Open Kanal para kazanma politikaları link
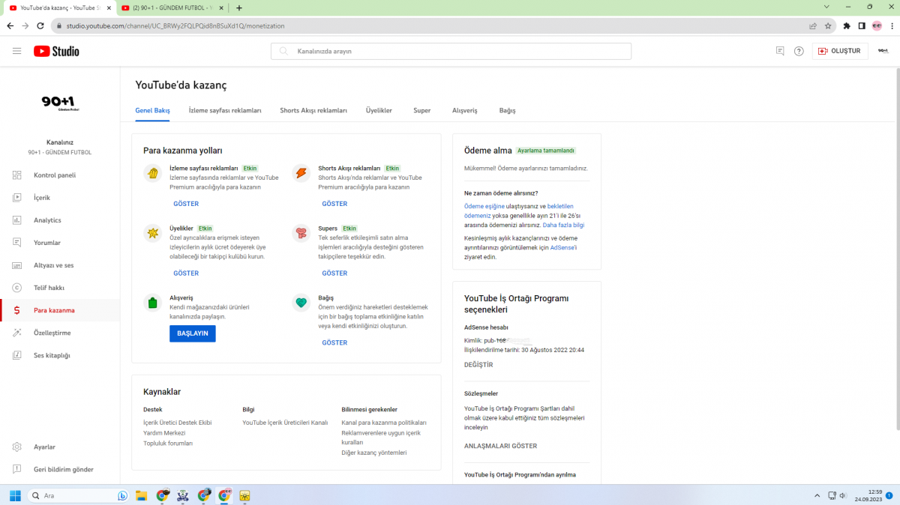 pos(384,423)
